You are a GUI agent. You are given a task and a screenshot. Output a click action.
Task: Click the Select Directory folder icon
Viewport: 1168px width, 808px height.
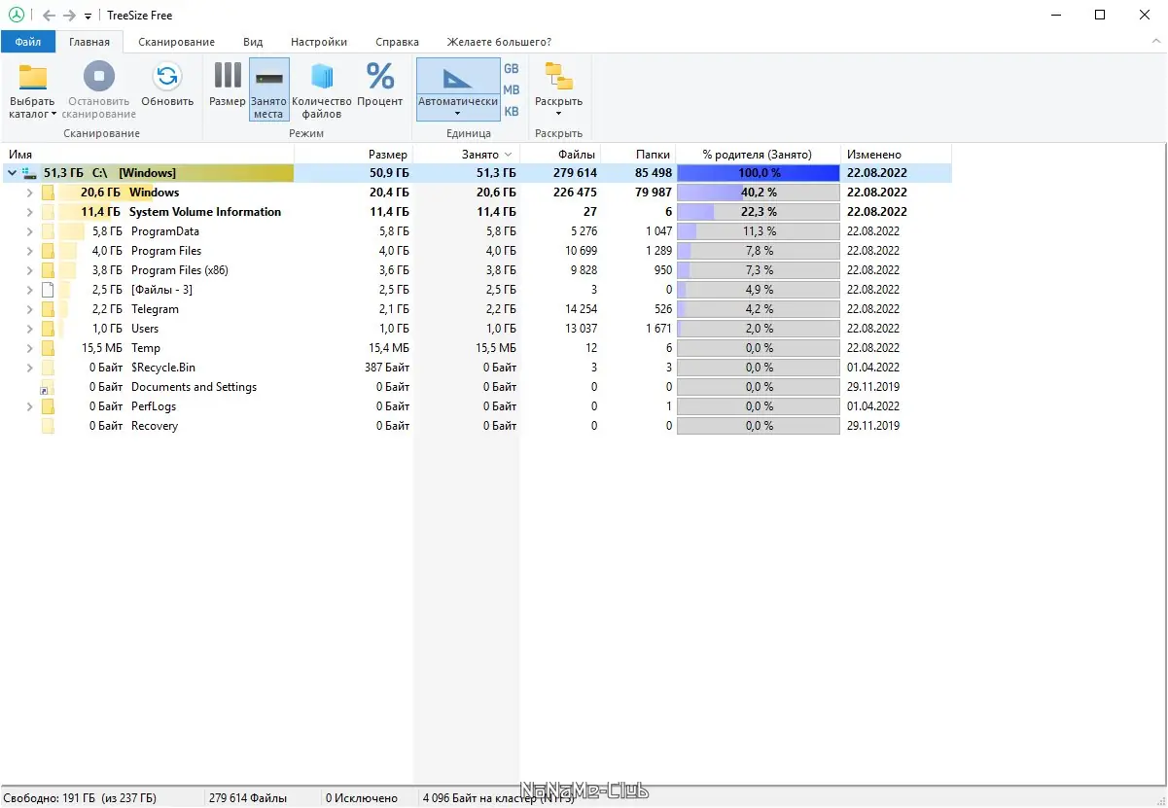point(33,77)
